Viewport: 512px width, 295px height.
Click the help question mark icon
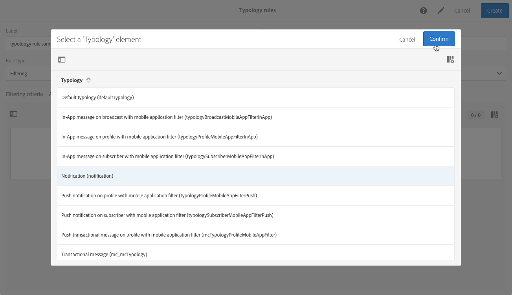coord(423,11)
